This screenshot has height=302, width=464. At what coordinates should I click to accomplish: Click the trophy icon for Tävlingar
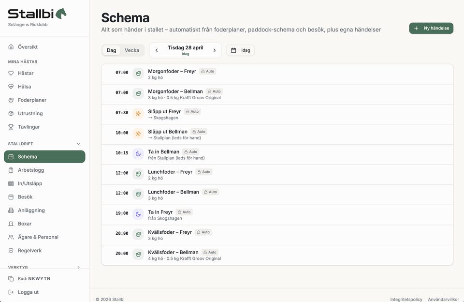point(11,127)
